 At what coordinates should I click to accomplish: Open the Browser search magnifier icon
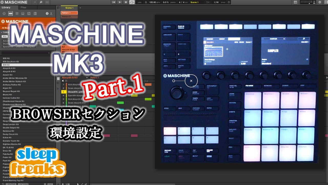coord(41,2)
